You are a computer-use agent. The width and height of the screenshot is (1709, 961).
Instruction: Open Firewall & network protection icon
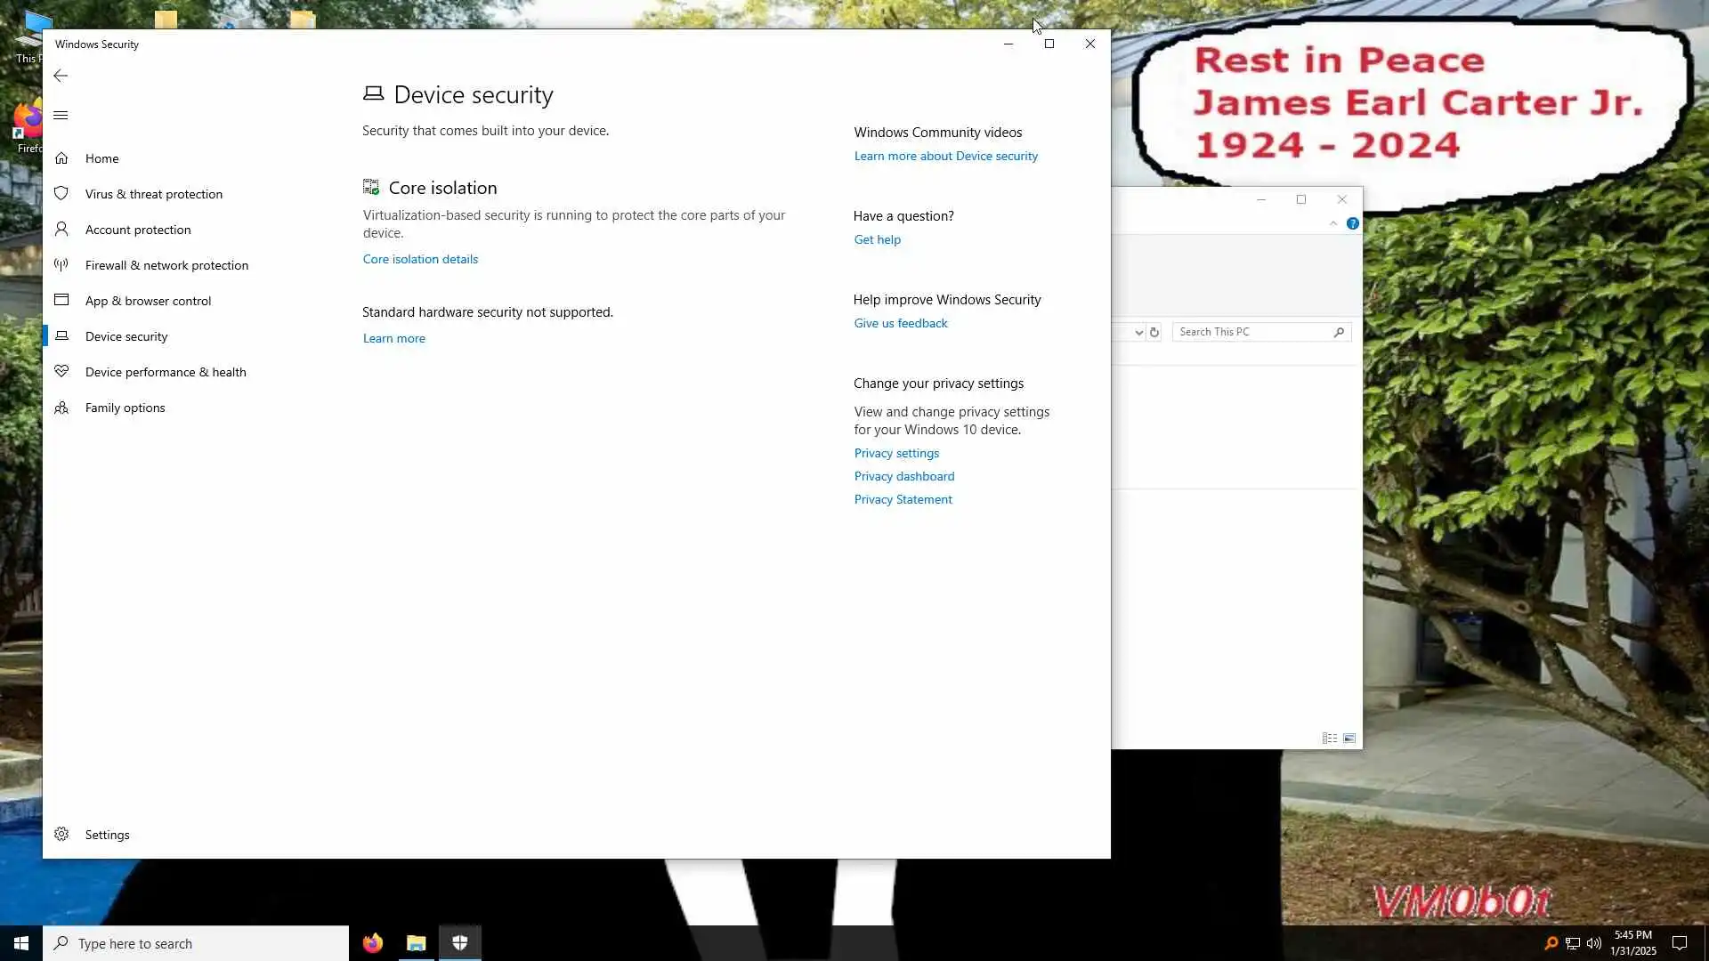(61, 265)
